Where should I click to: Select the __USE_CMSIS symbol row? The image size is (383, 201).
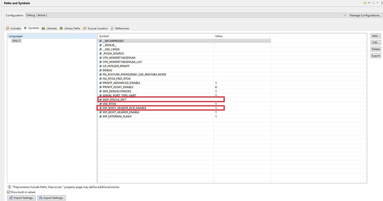coord(184,49)
